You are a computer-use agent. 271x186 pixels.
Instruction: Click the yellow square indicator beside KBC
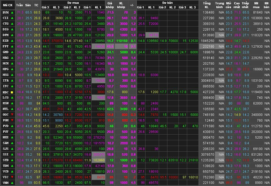(x=12, y=92)
